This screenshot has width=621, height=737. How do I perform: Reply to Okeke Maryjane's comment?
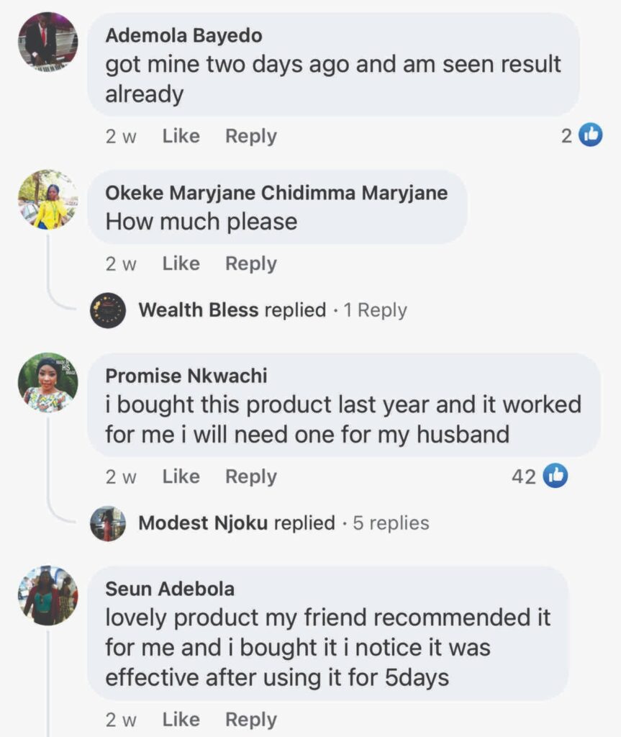(x=250, y=263)
